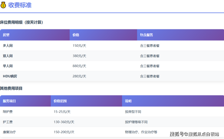This screenshot has width=224, height=139.
Task: Click the 包含服务 column header
Action: click(147, 35)
